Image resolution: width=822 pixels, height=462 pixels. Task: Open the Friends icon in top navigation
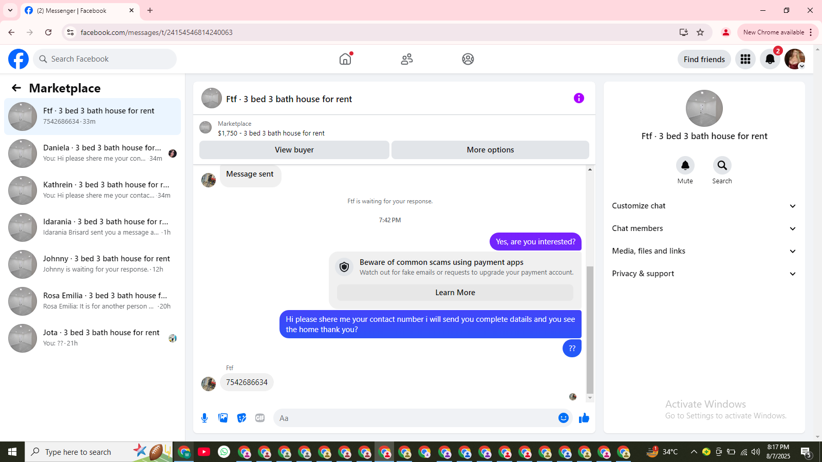(407, 59)
